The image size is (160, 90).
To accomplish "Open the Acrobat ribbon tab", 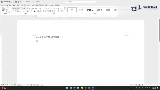I will (51, 5).
